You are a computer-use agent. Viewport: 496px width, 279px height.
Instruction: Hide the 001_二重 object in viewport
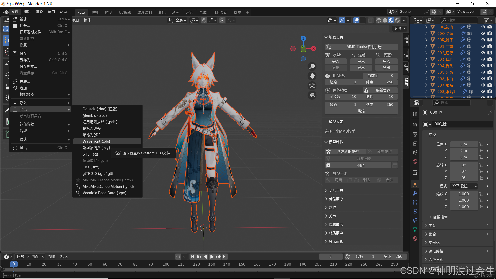(483, 46)
